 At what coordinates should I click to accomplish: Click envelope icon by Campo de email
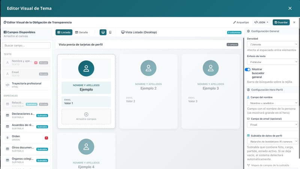pyautogui.click(x=248, y=119)
